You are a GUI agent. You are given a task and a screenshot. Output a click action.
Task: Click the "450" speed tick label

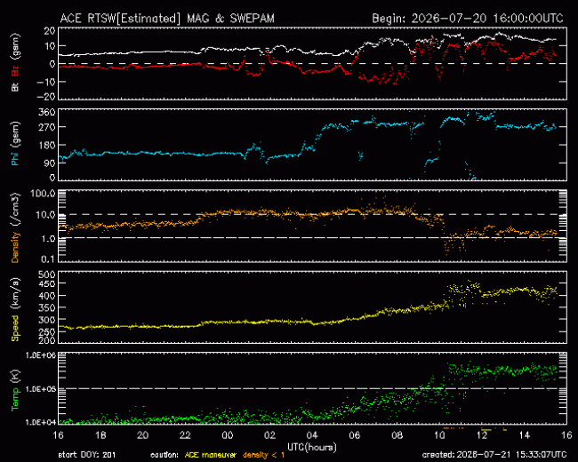click(x=47, y=284)
